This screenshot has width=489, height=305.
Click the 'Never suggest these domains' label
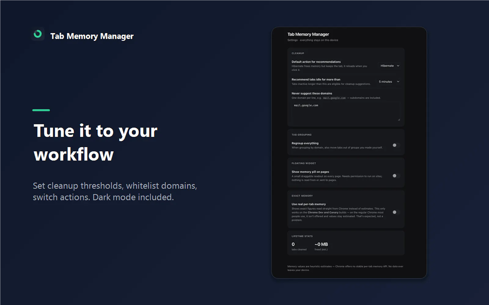click(312, 94)
